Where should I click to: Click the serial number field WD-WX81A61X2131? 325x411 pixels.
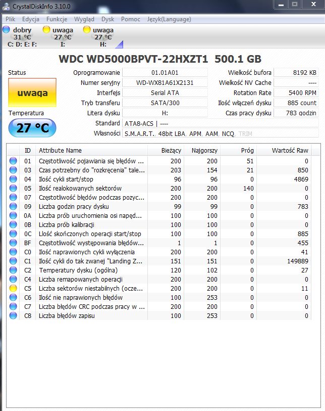pyautogui.click(x=165, y=83)
